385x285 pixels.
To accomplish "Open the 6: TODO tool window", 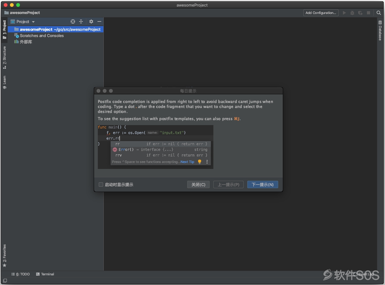I will click(x=21, y=274).
